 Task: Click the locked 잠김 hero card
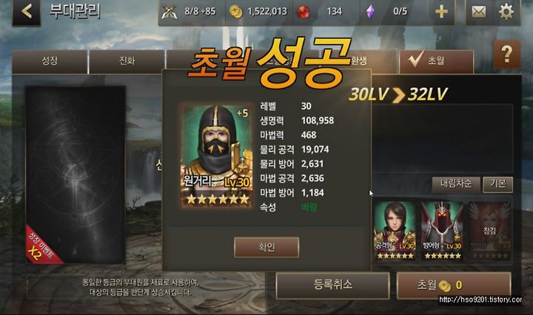coord(489,231)
